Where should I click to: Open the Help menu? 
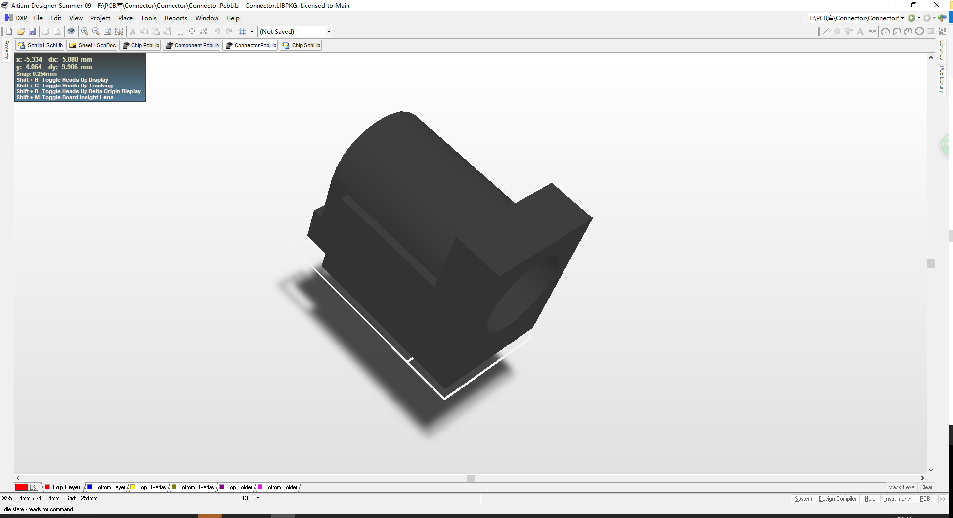tap(233, 18)
